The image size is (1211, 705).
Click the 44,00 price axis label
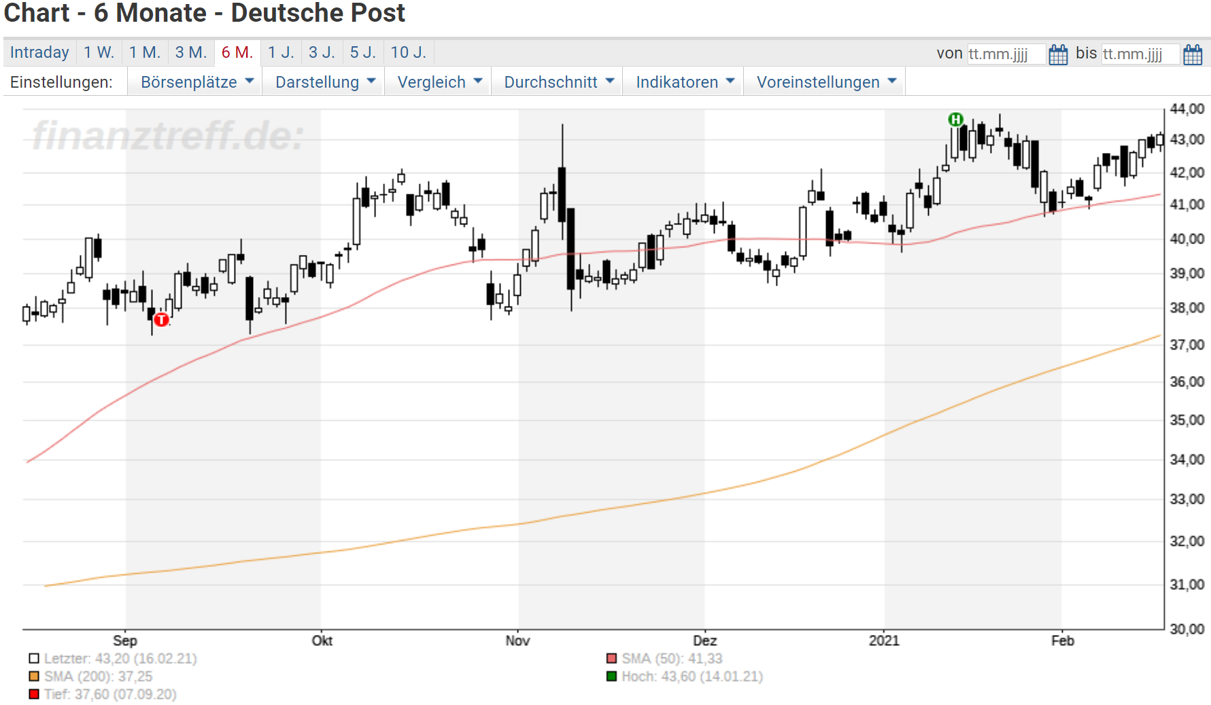1187,109
